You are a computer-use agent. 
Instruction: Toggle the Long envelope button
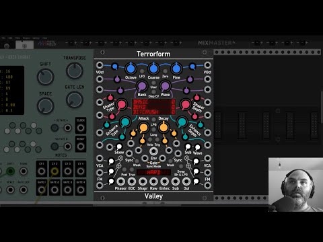153,130
